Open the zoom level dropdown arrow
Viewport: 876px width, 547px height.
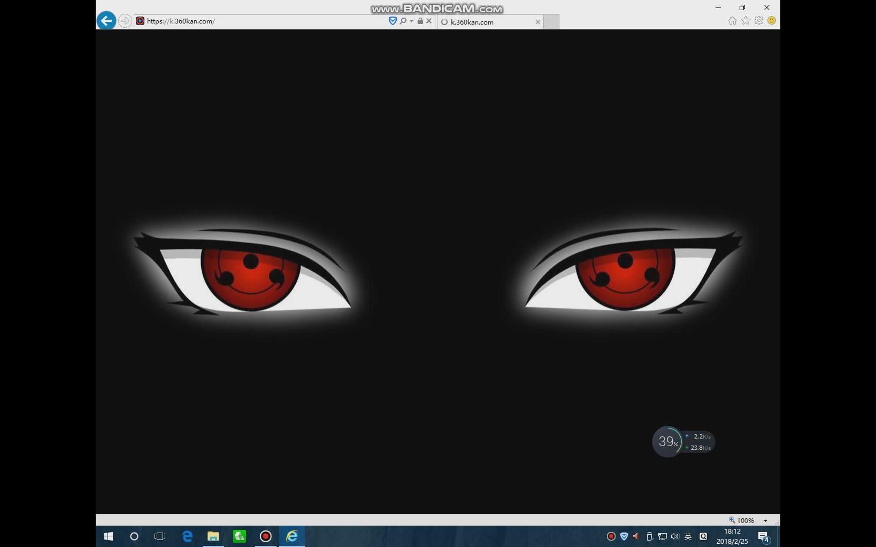pos(765,521)
